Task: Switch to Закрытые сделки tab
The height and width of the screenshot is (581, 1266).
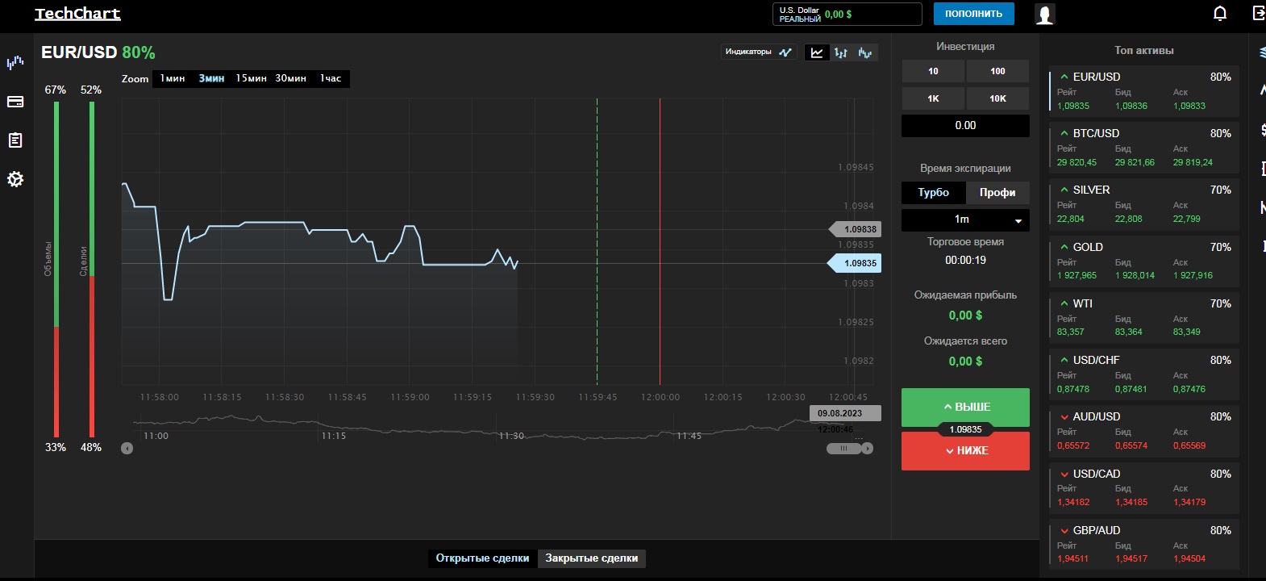Action: [x=591, y=558]
